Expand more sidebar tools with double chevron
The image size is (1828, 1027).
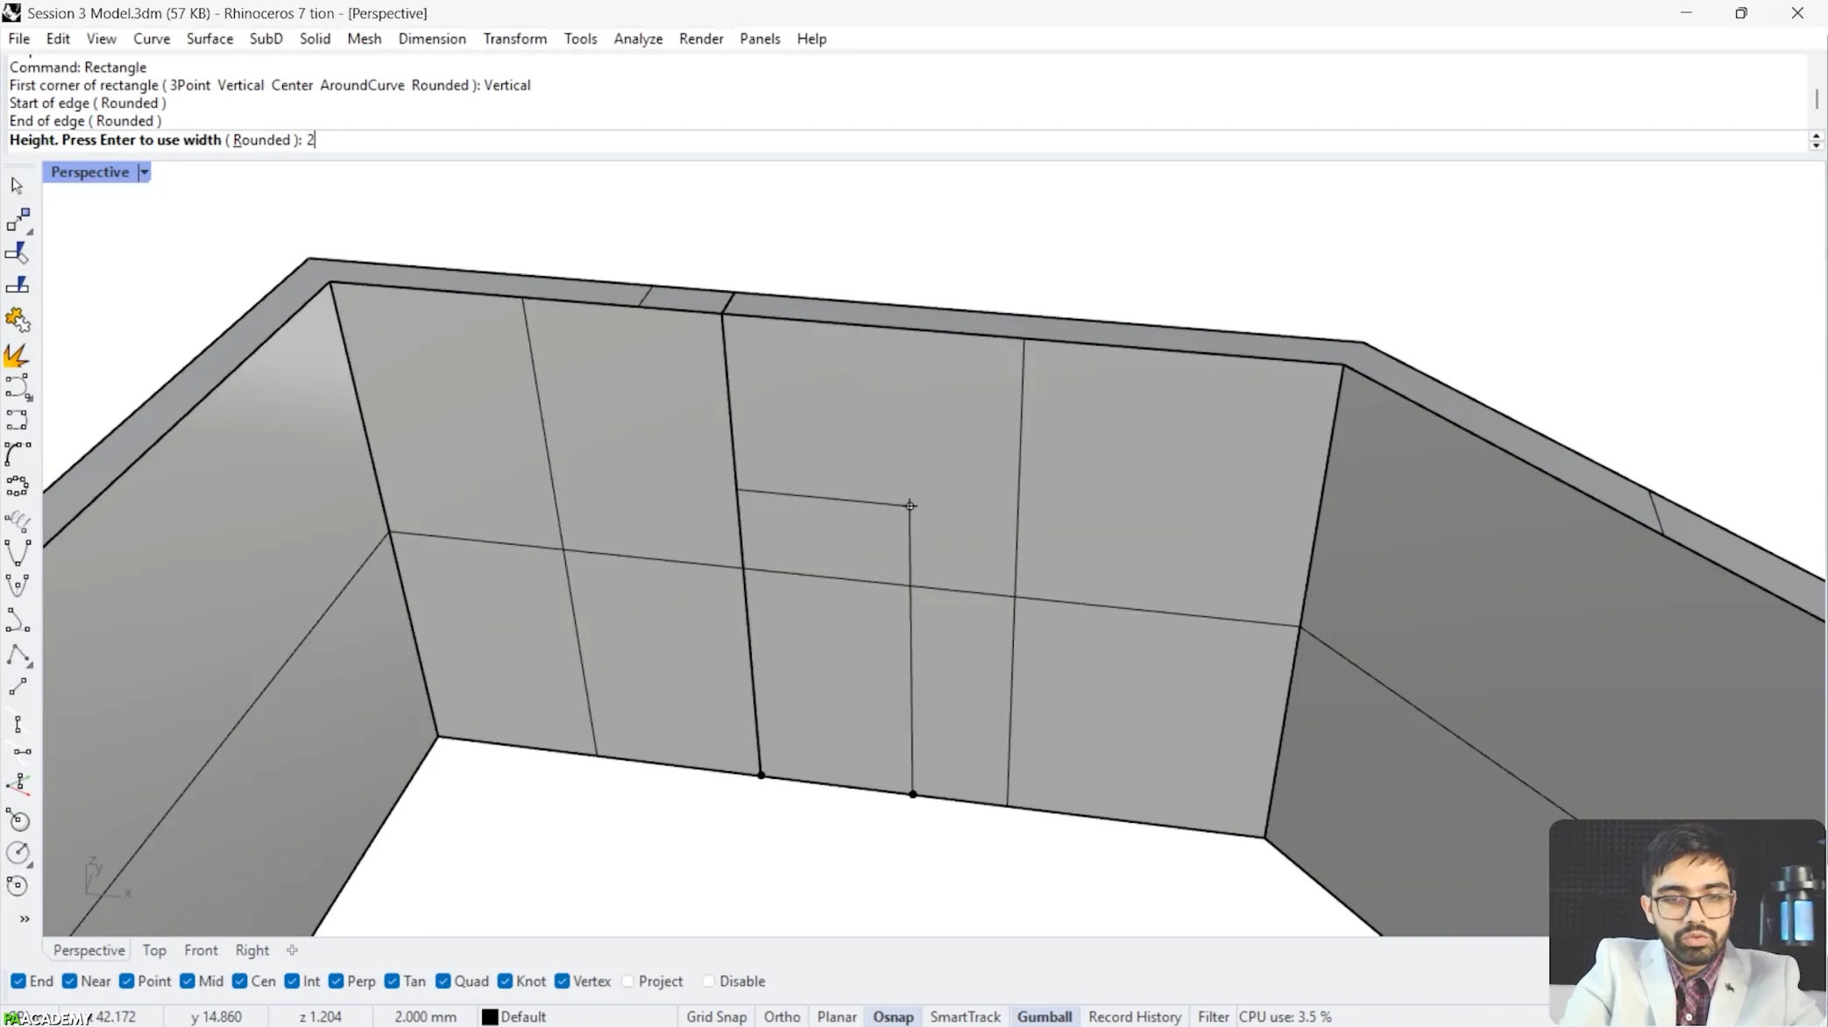click(25, 918)
